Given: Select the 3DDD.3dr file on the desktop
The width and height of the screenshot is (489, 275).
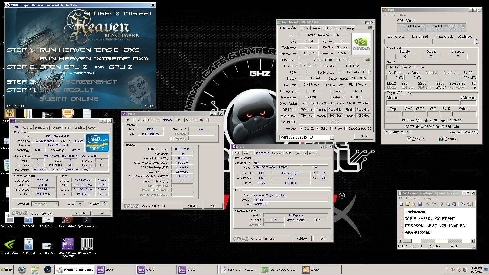Looking at the screenshot, I should [29, 222].
